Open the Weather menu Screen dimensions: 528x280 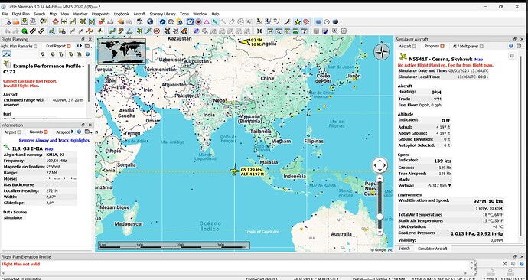coord(80,14)
